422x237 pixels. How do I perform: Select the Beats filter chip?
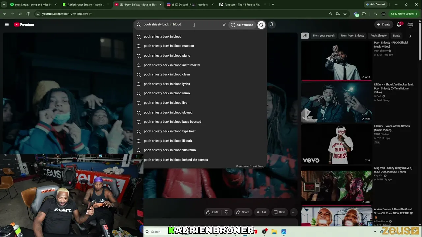(396, 36)
